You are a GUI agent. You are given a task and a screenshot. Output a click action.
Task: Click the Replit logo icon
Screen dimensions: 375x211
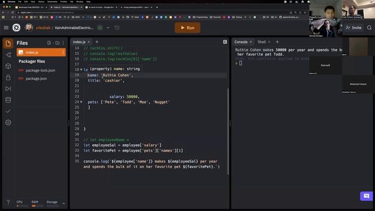(x=16, y=28)
